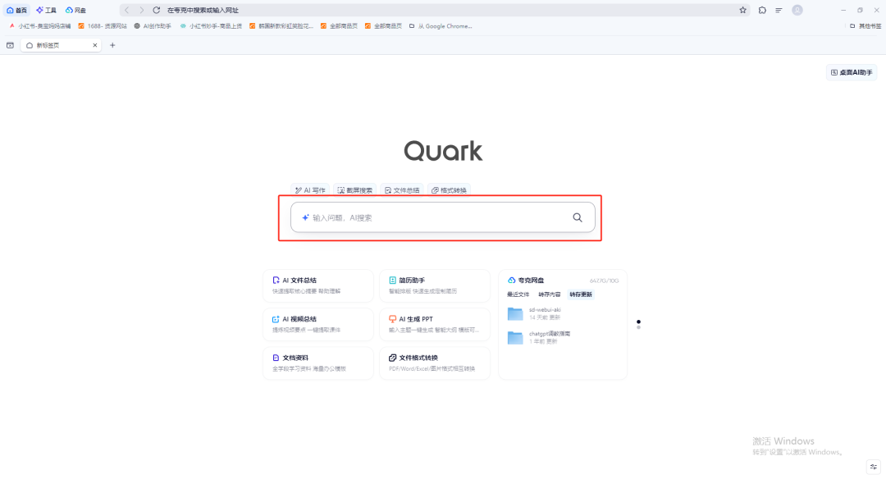
Task: Select the second page indicator dot
Action: pyautogui.click(x=638, y=327)
